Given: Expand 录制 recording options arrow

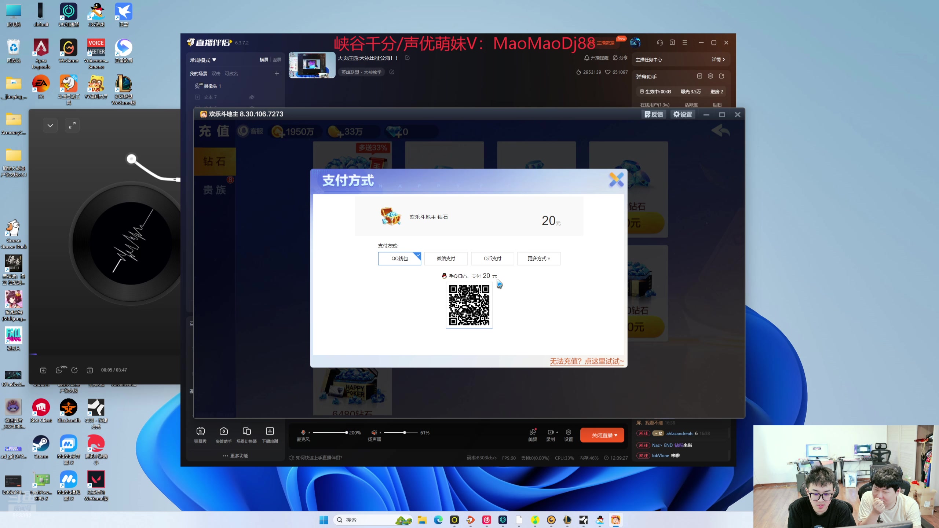Looking at the screenshot, I should pyautogui.click(x=557, y=432).
